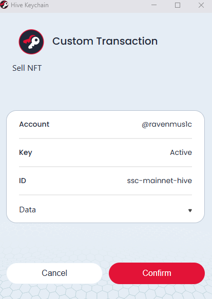Close the Hive Keychain window
Viewport: 212px width, 299px height.
coord(201,5)
